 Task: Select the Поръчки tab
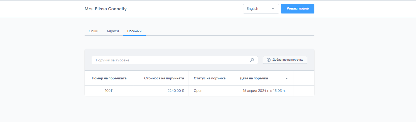[x=134, y=31]
